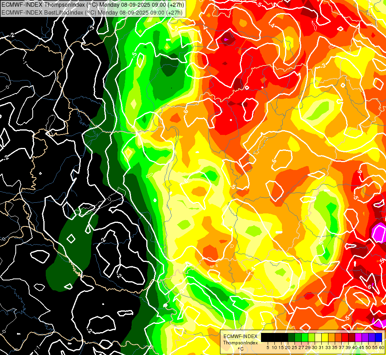This screenshot has width=386, height=355.
Task: Pick the dark red 39–40 legend swatch
Action: coord(352,338)
